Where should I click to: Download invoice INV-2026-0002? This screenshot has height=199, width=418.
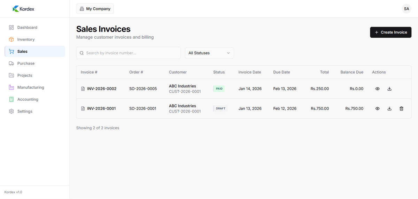coord(389,89)
